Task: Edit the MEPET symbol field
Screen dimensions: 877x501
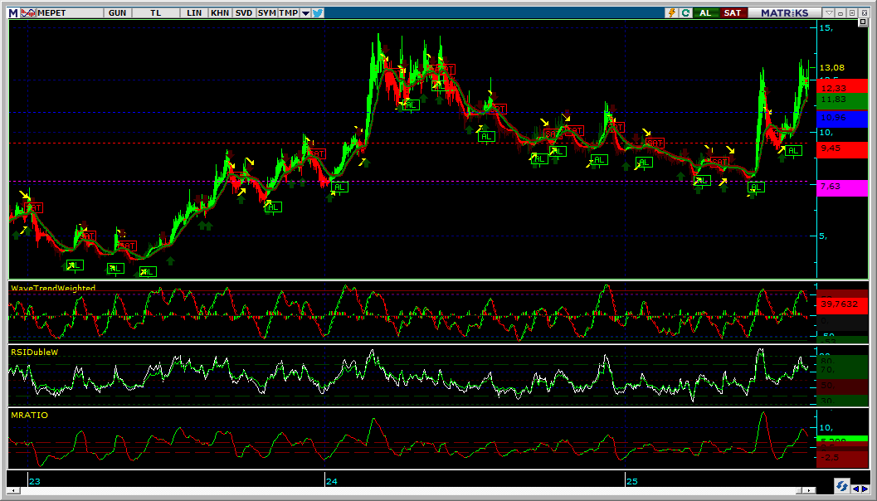Action: point(70,12)
